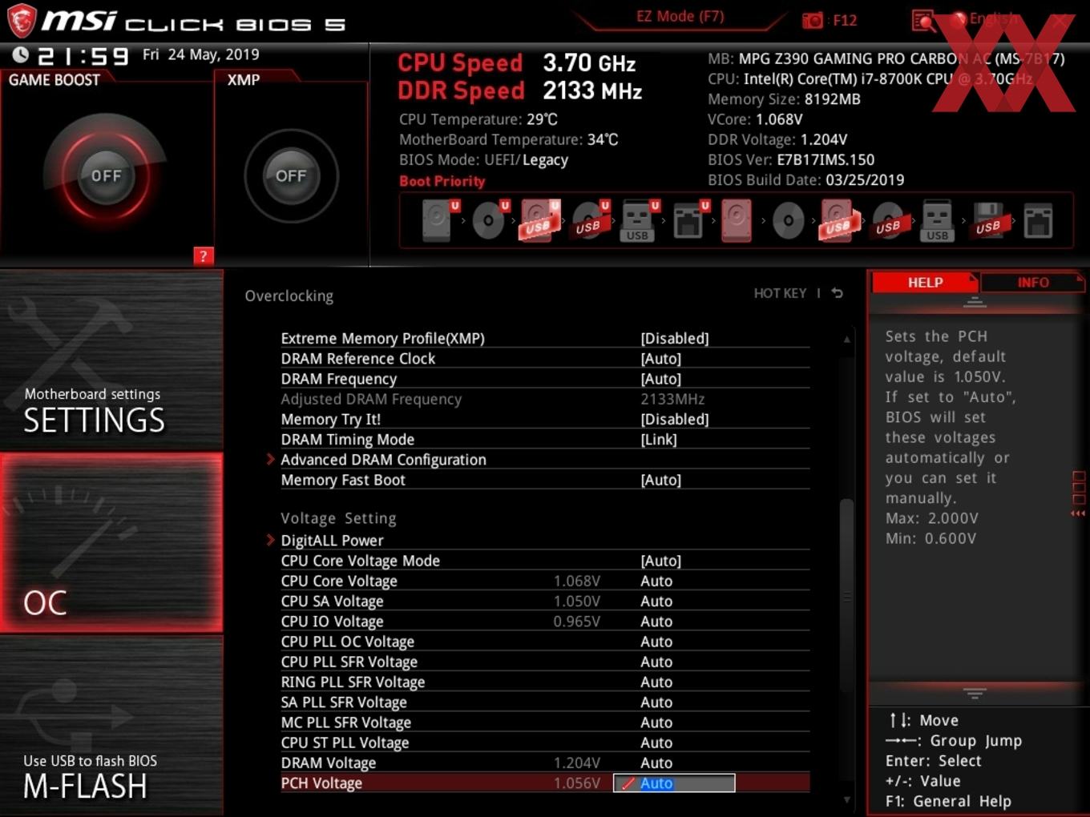Select the UEFI USB key boot icon
Screen dimensions: 1090x817
tap(639, 220)
